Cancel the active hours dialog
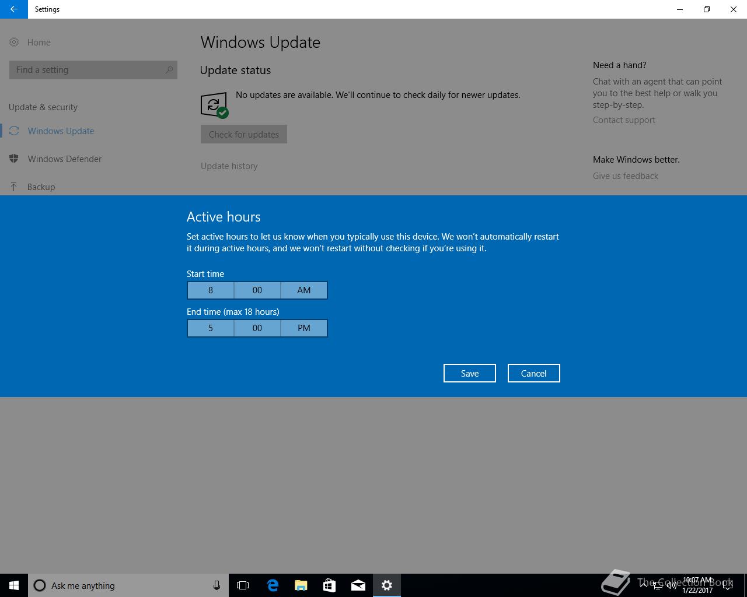 [x=534, y=373]
